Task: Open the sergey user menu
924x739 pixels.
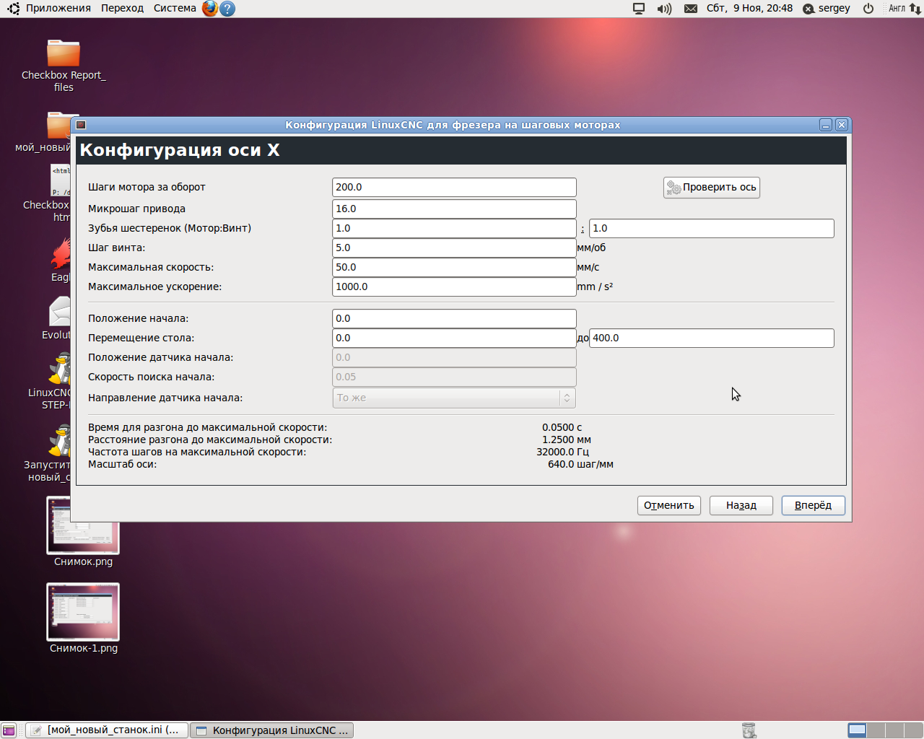Action: coord(827,9)
